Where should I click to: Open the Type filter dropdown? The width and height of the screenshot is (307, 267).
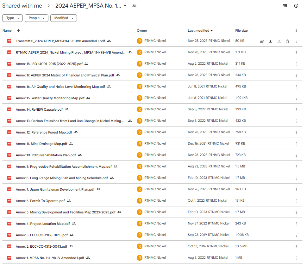13,18
